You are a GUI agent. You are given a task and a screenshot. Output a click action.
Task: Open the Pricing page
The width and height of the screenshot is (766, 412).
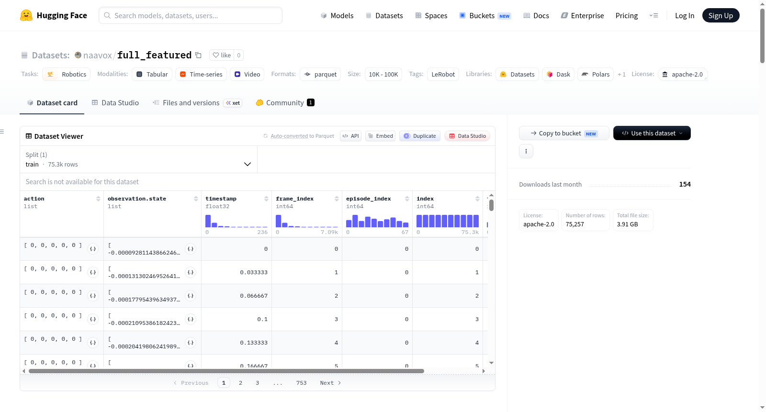pyautogui.click(x=627, y=15)
